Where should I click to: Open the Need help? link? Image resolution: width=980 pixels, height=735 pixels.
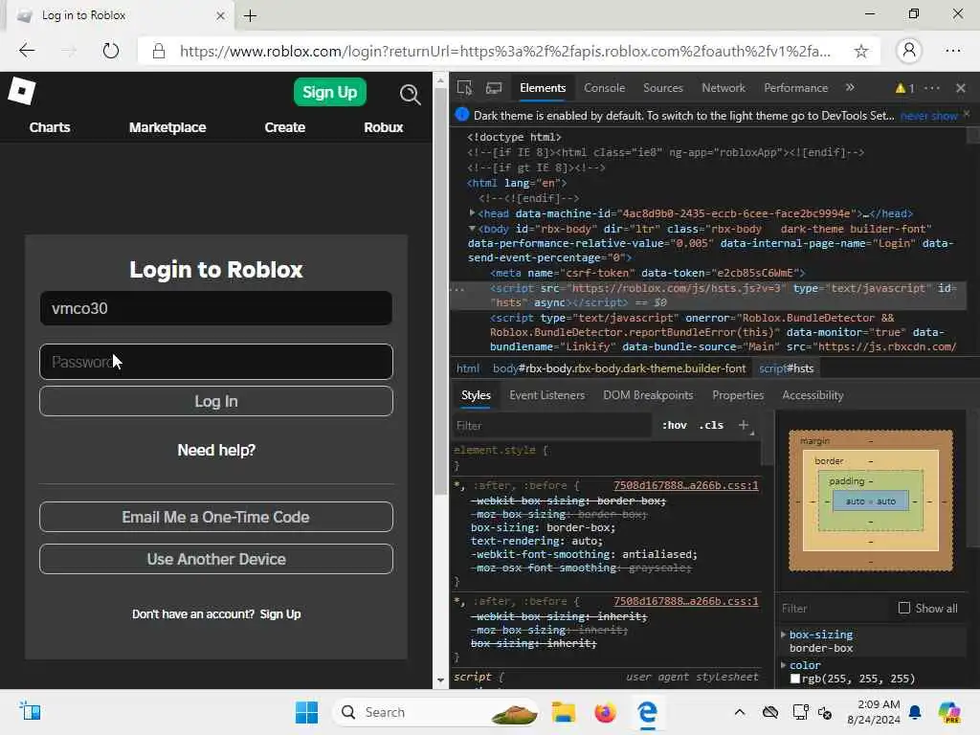pos(216,450)
